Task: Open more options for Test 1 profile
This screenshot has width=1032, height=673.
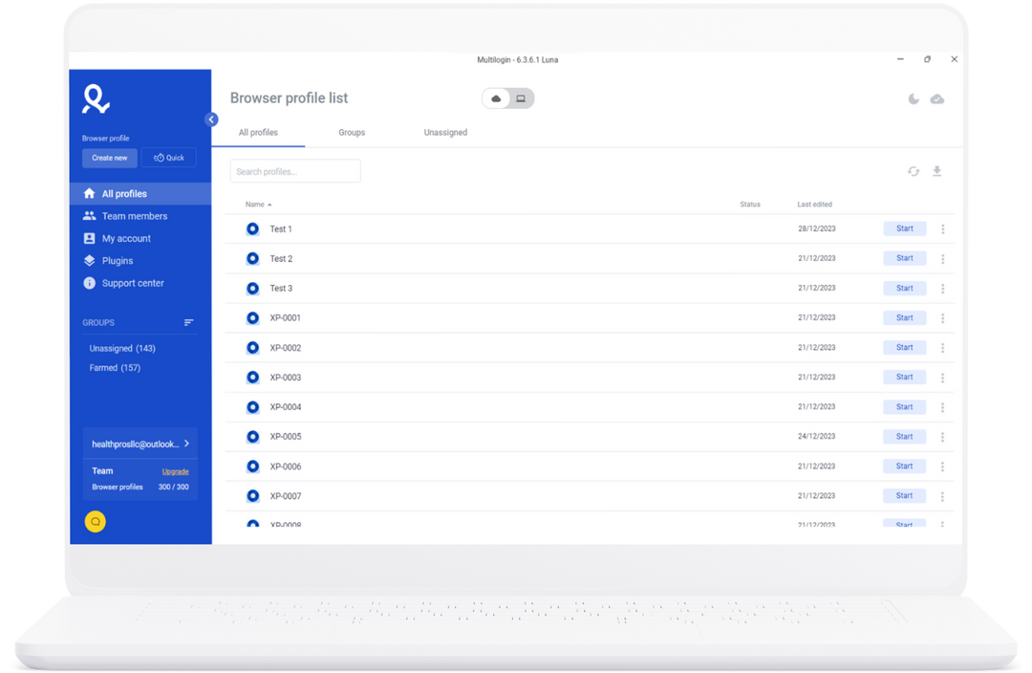Action: [943, 229]
